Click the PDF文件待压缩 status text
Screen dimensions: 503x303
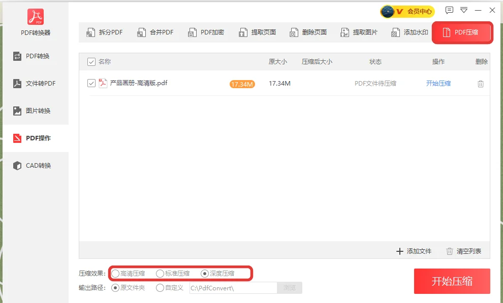pos(375,84)
